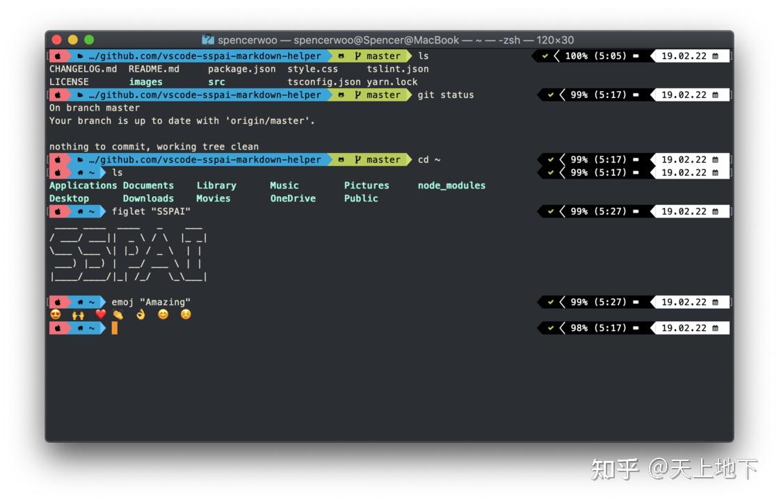Click the home icon on the figlet prompt line
The height and width of the screenshot is (502, 779).
[80, 211]
